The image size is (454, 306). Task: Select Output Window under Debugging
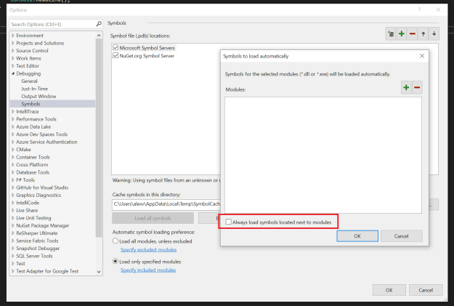38,97
